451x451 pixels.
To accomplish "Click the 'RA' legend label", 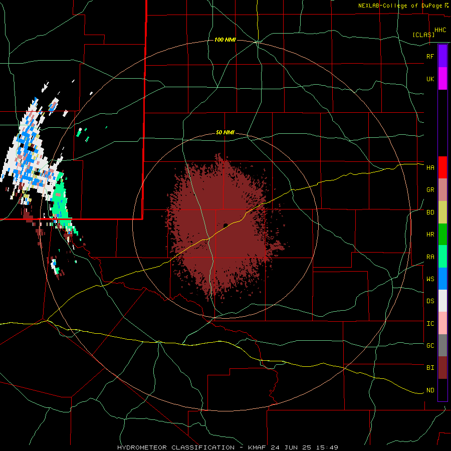I will 430,257.
